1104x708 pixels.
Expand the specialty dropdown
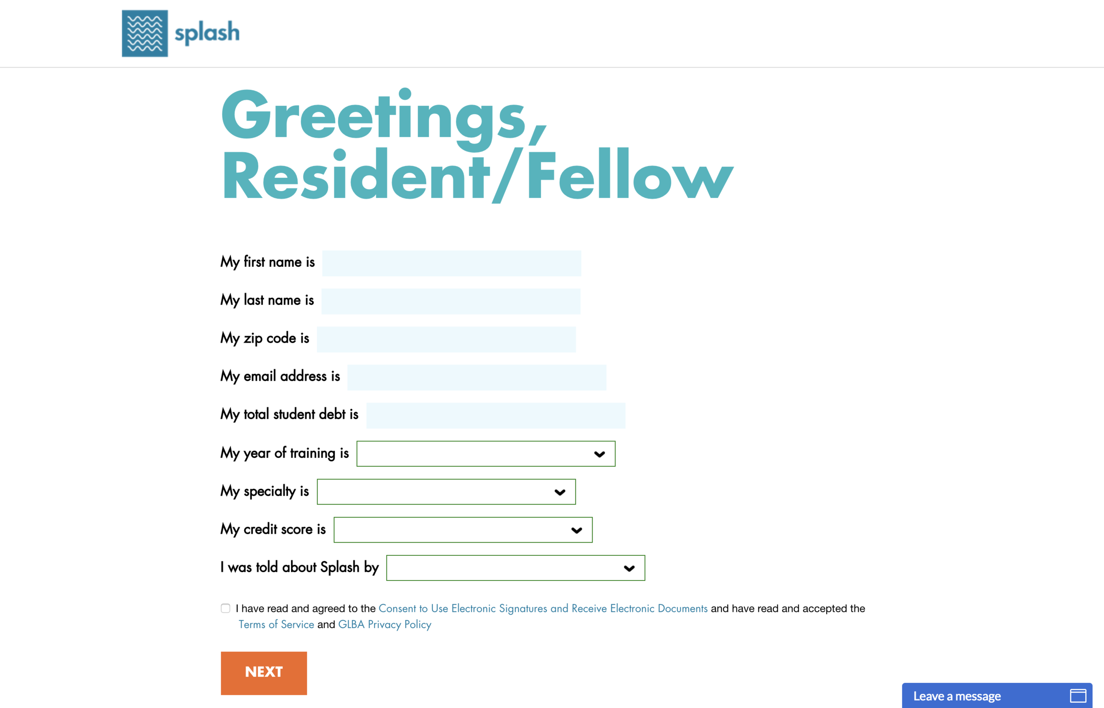click(x=446, y=492)
